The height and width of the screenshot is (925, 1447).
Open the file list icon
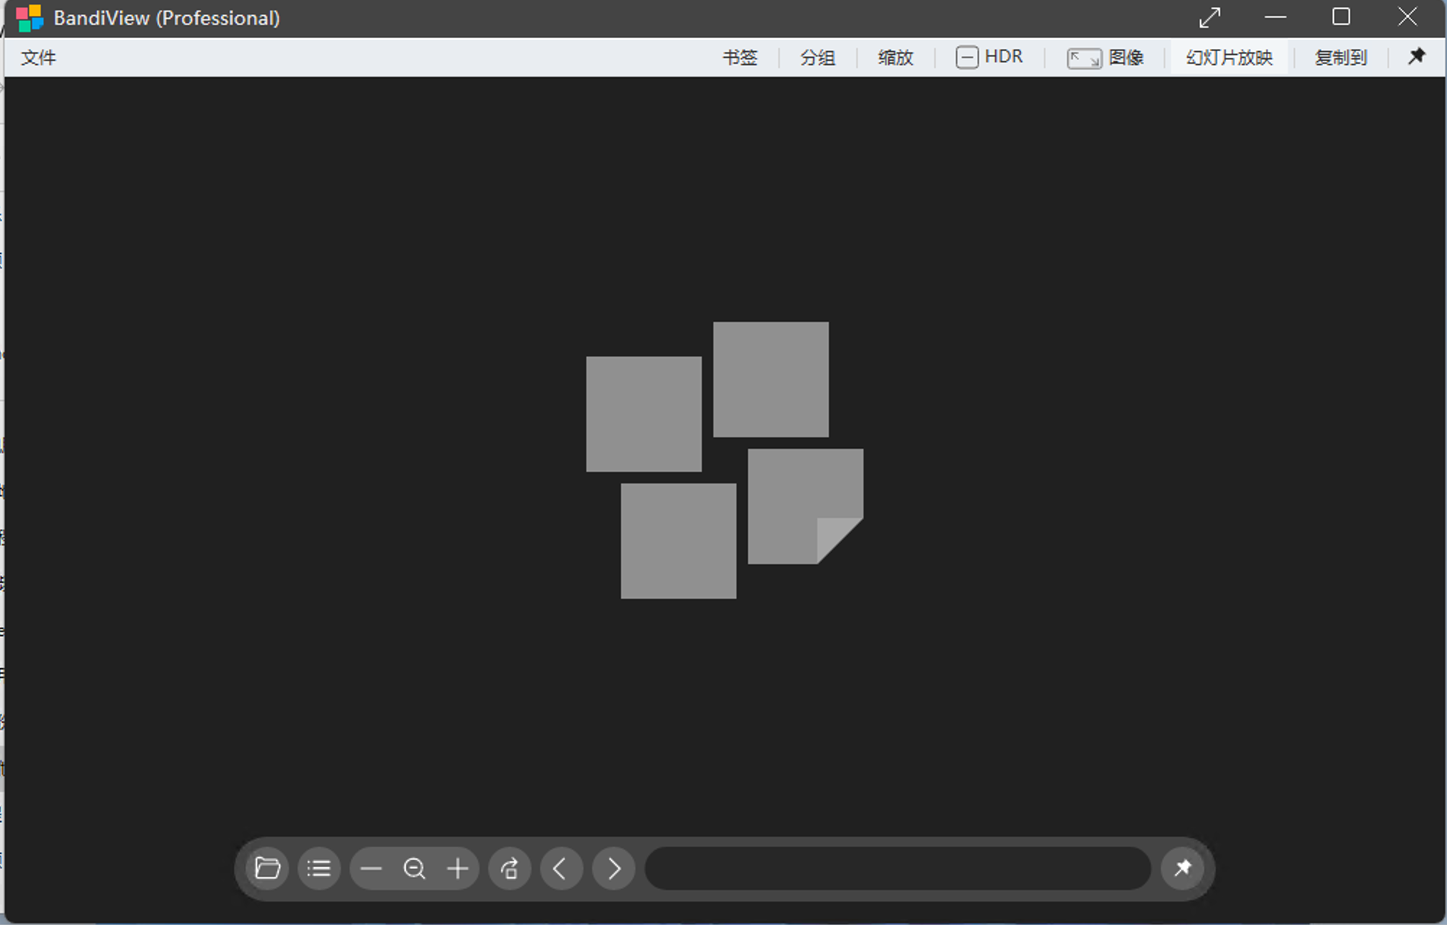coord(319,868)
